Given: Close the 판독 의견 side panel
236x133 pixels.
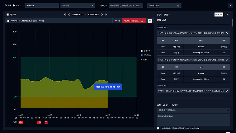Looking at the screenshot, I should coord(228,14).
